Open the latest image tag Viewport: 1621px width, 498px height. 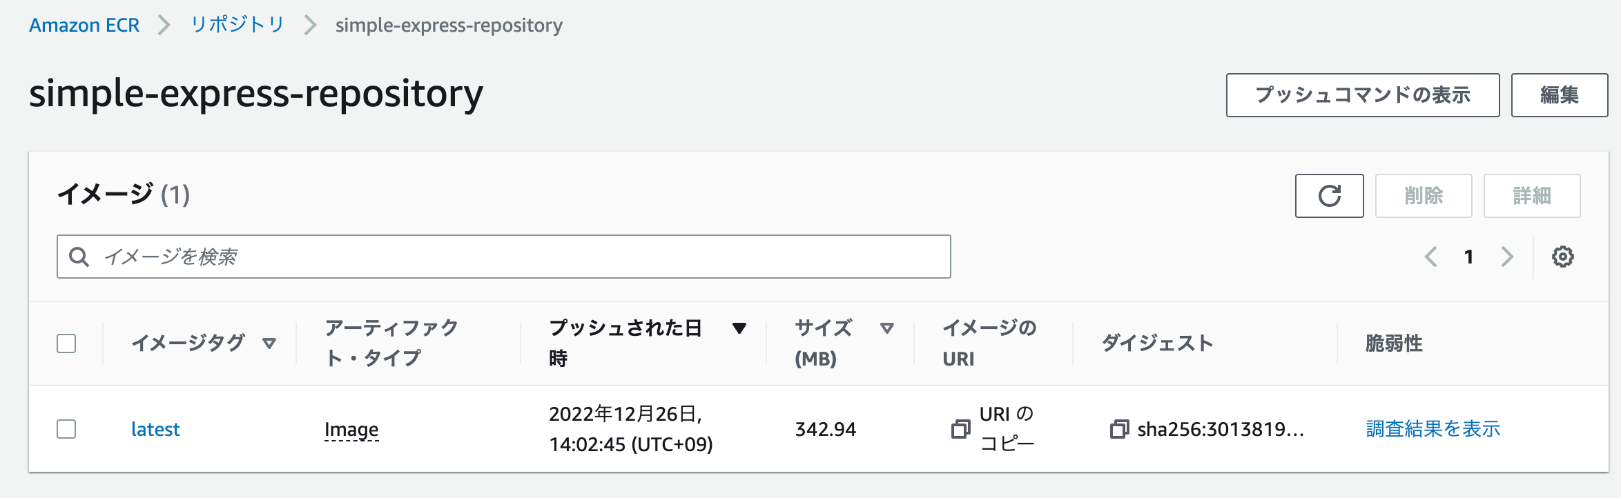[156, 429]
